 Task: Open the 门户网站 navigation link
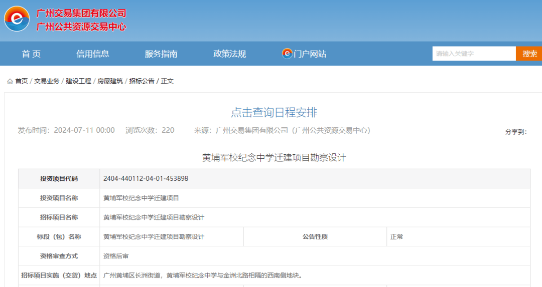(x=310, y=54)
